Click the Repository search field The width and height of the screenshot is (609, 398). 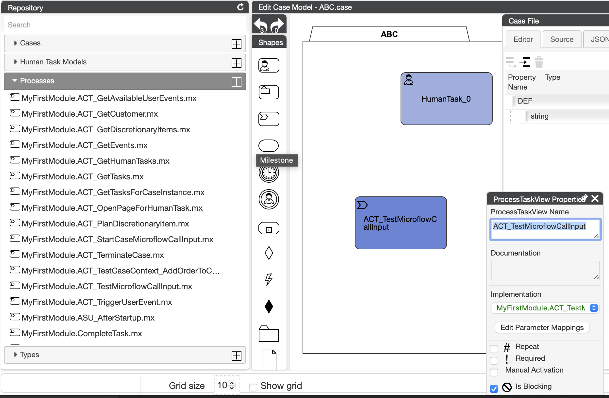124,25
